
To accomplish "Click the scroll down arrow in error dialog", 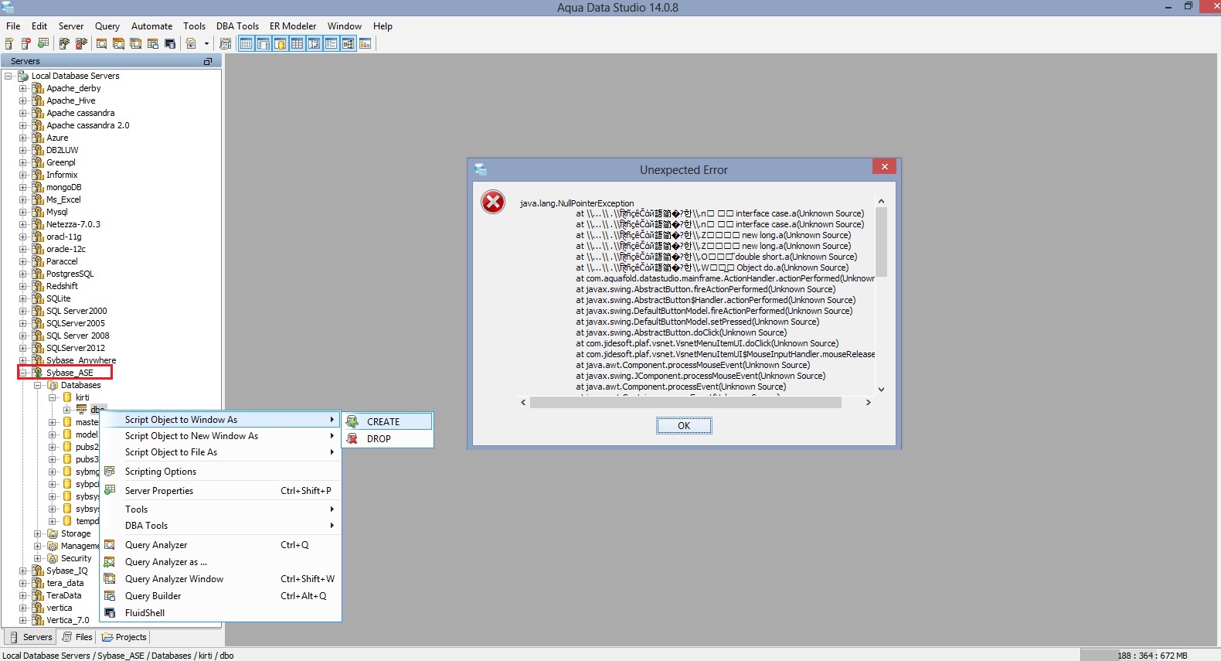I will pyautogui.click(x=881, y=389).
